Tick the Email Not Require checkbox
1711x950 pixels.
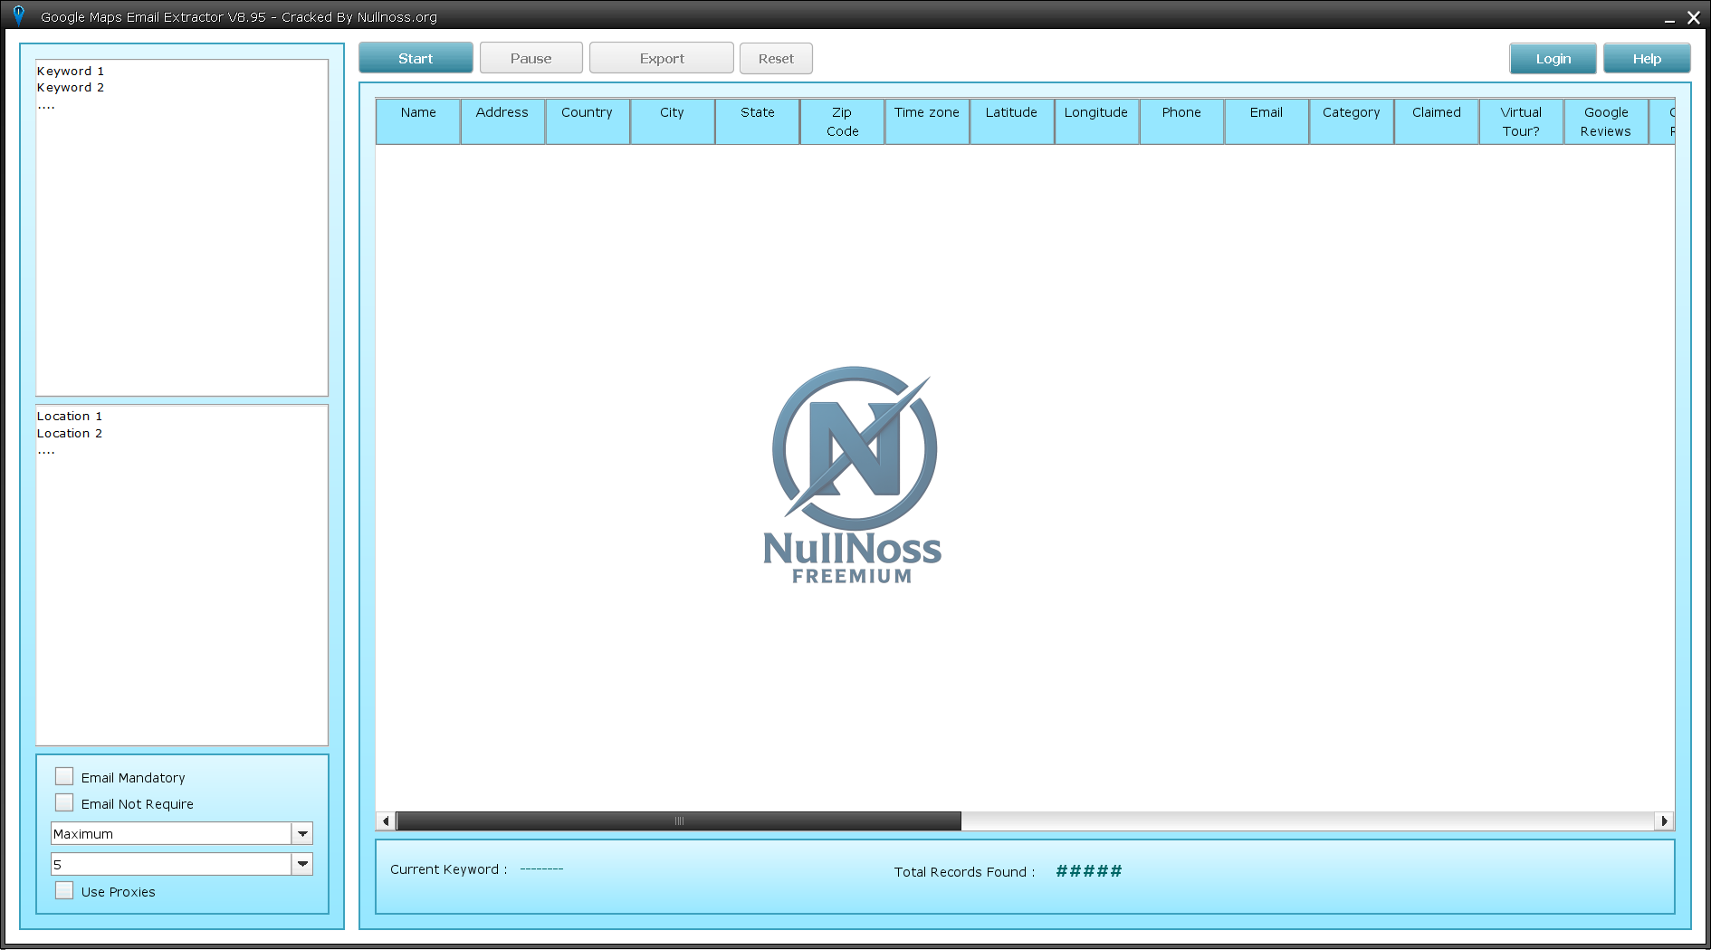point(64,802)
